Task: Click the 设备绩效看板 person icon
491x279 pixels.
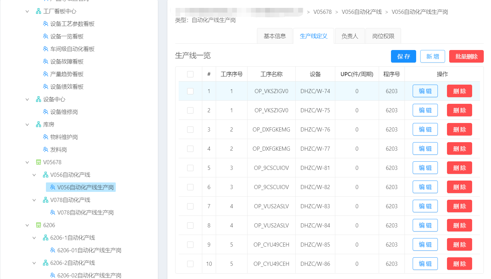Action: pyautogui.click(x=46, y=87)
